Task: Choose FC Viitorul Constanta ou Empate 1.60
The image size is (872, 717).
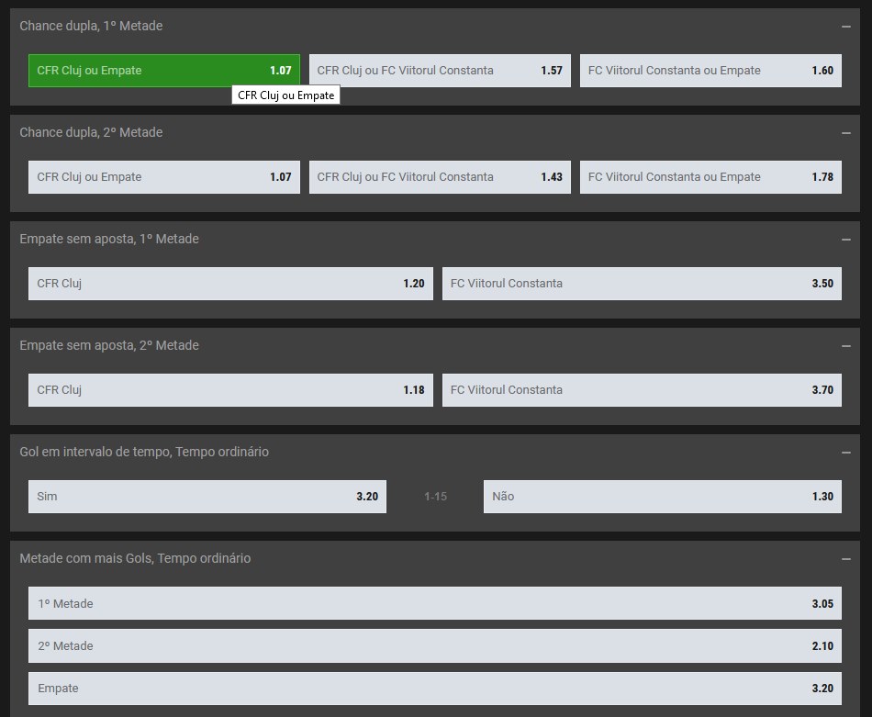Action: (x=710, y=71)
